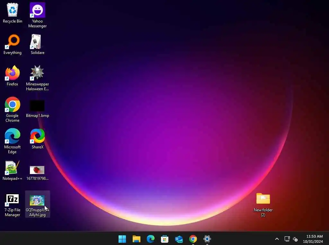Click the network status tray icon

click(x=287, y=239)
